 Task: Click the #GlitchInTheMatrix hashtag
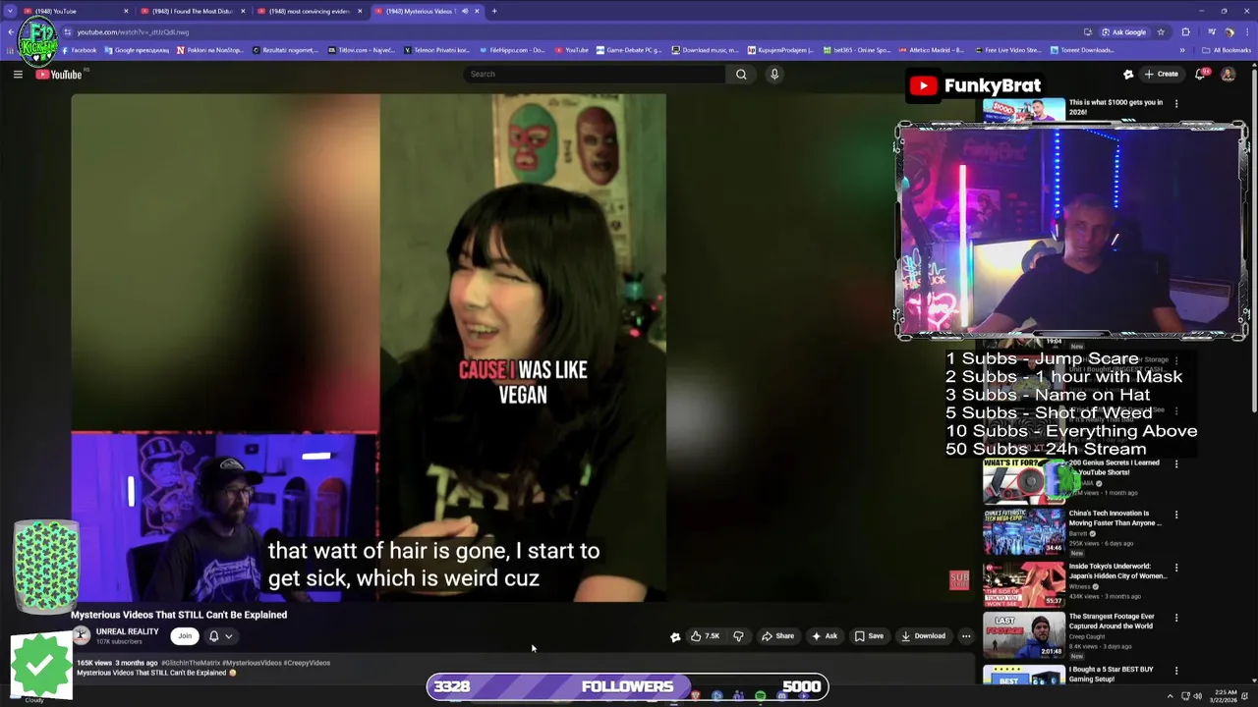point(191,663)
